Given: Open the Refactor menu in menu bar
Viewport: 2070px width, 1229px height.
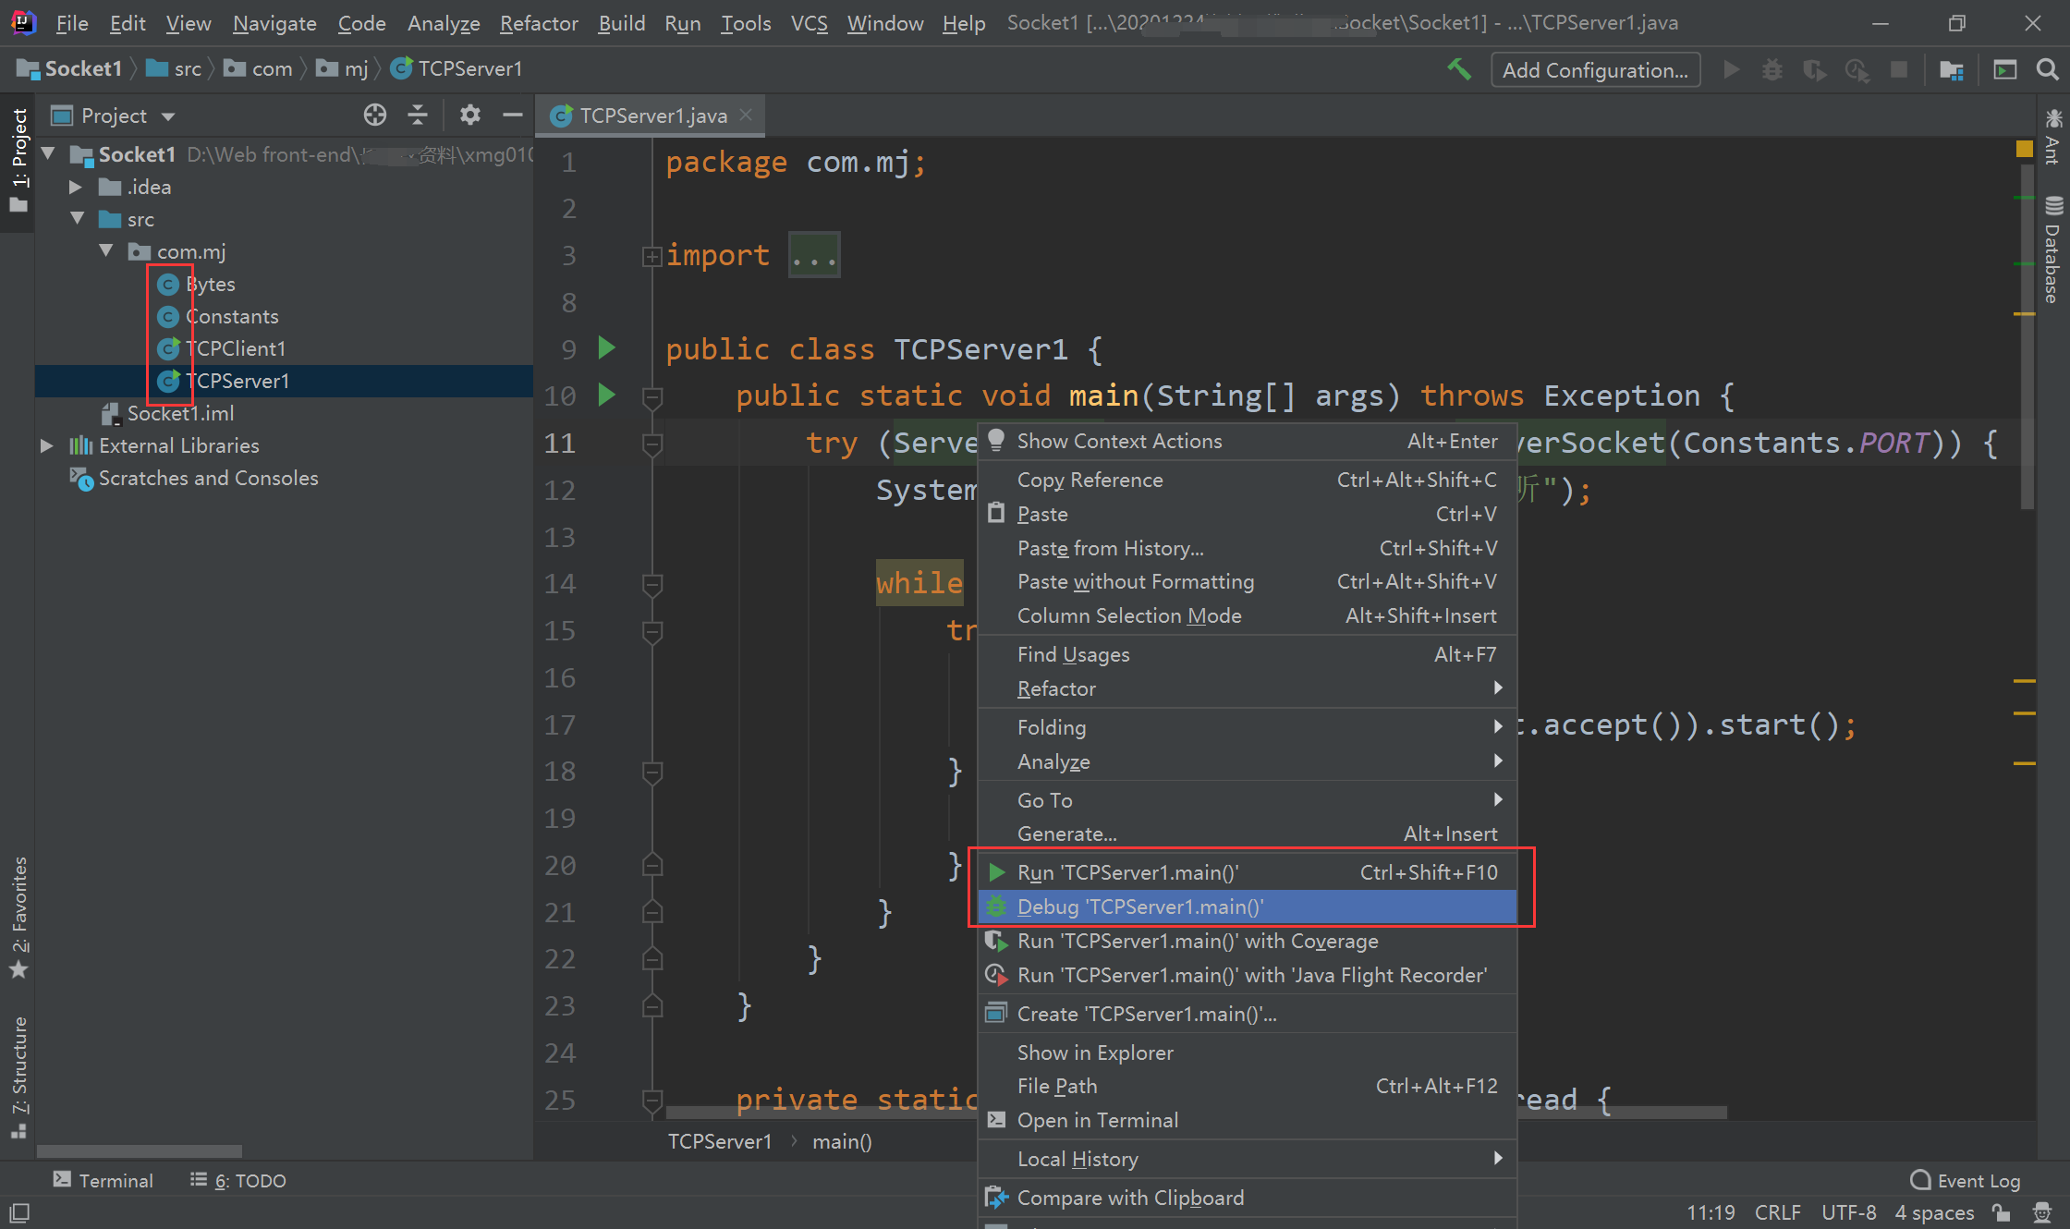Looking at the screenshot, I should tap(539, 23).
